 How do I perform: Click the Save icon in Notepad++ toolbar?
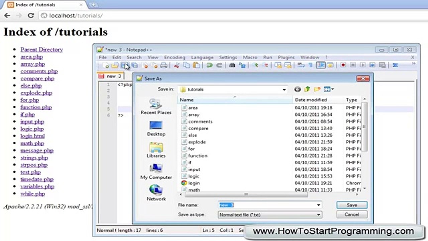click(x=125, y=65)
